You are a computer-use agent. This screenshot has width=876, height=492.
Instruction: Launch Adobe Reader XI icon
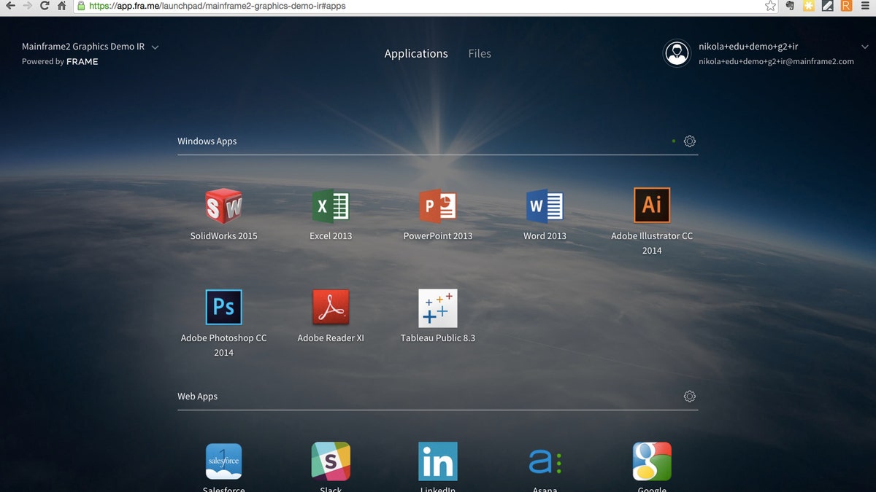(x=331, y=307)
